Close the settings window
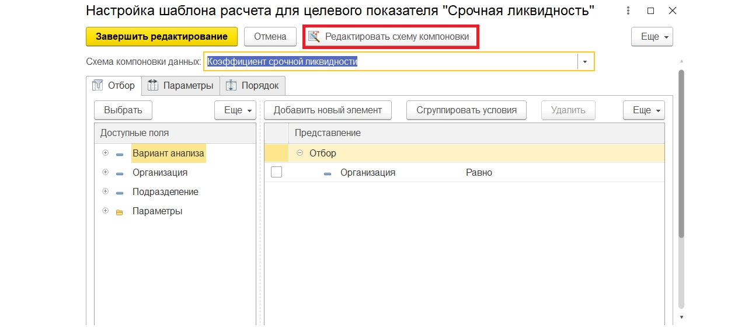Screen dimensions: 752x331 point(673,11)
